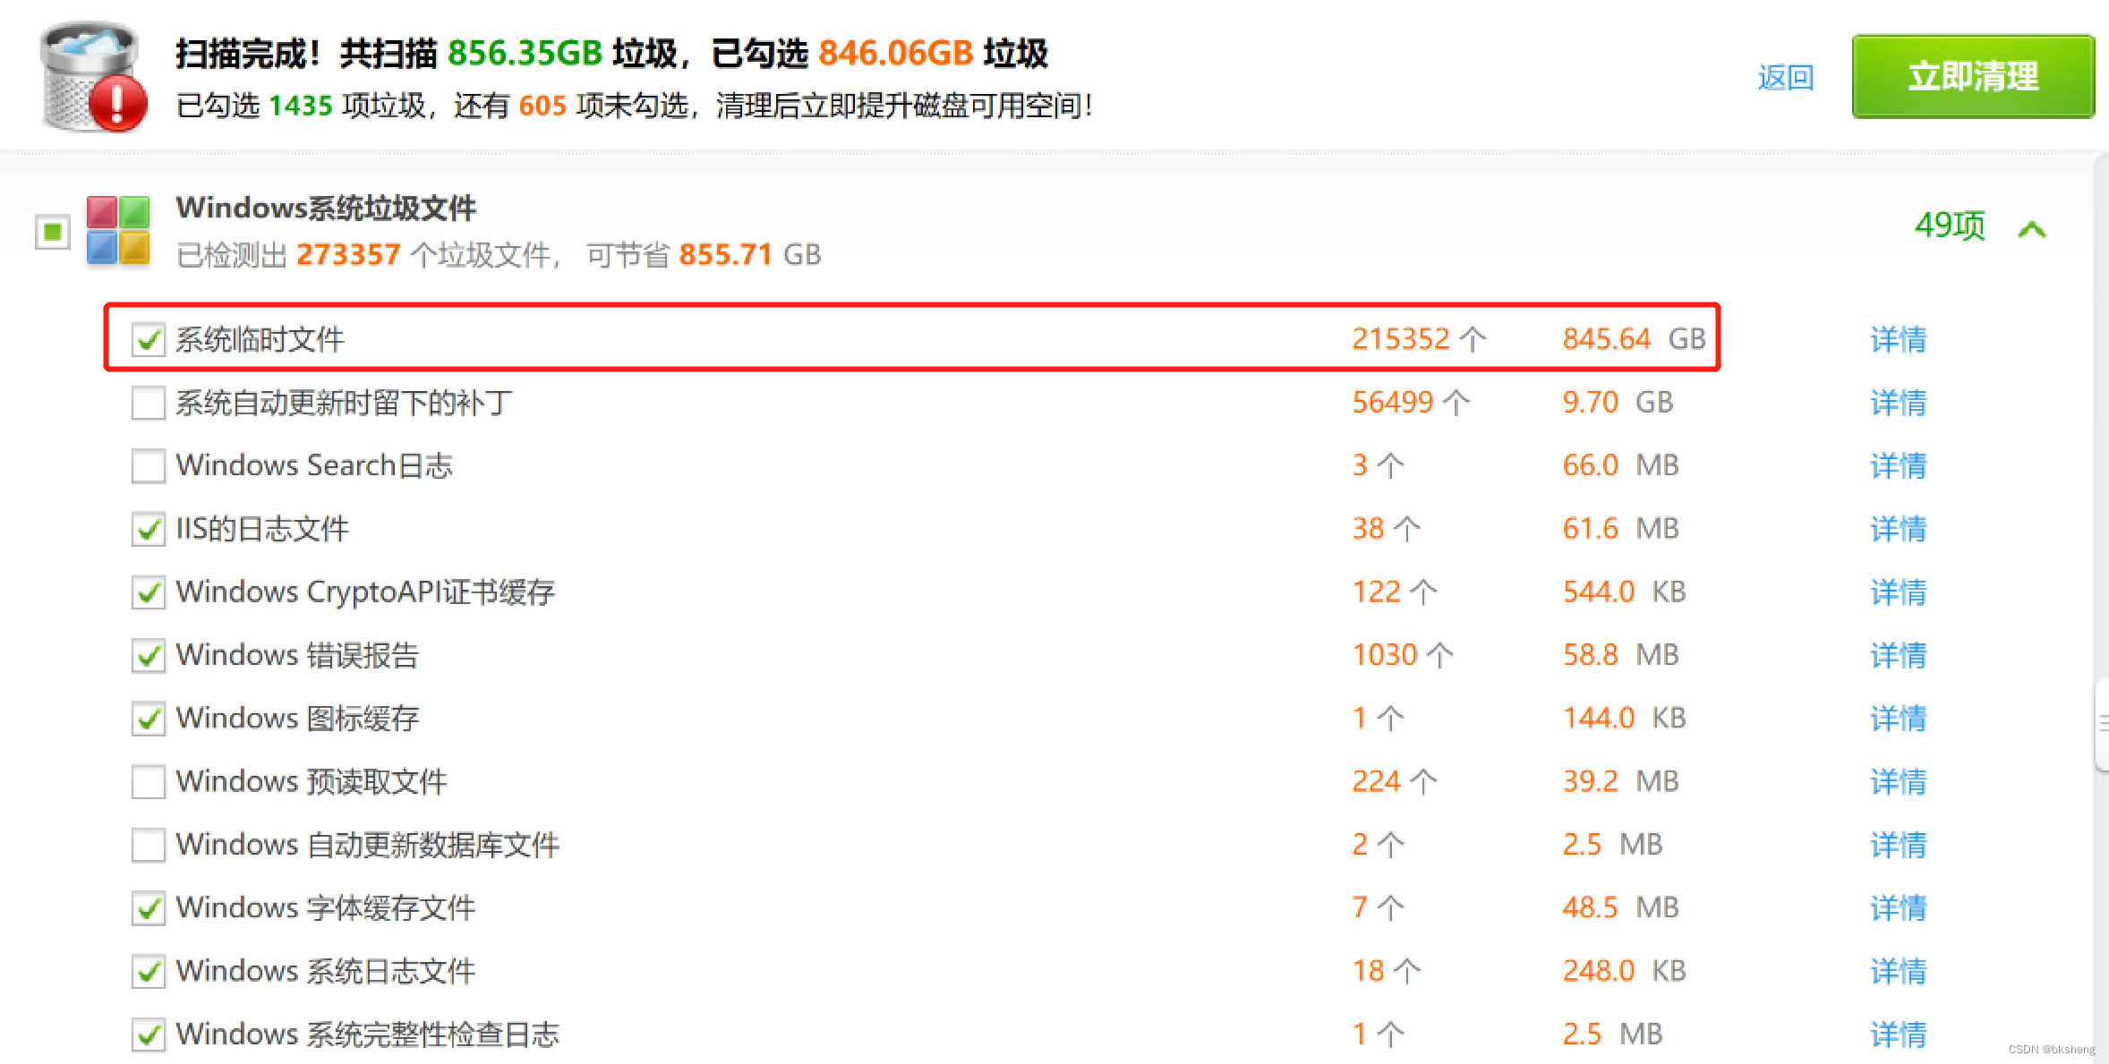
Task: Toggle the Windows系统垃圾文件 group checkbox
Action: 53,232
